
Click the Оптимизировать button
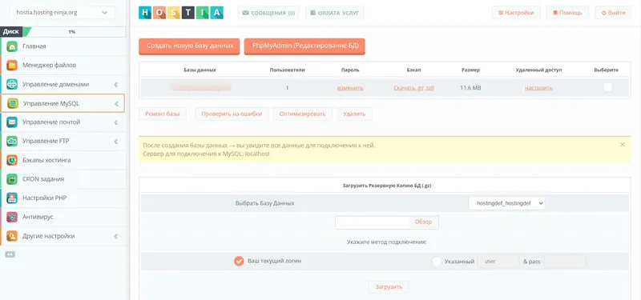[303, 114]
